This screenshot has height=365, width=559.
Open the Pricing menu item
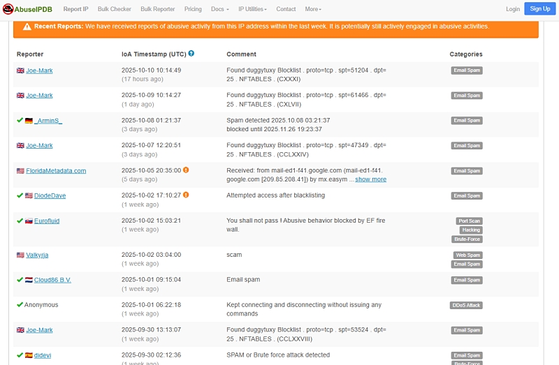point(193,9)
